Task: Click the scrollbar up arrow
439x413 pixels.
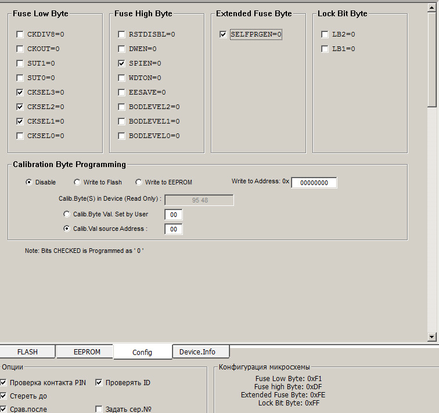Action: (x=431, y=8)
